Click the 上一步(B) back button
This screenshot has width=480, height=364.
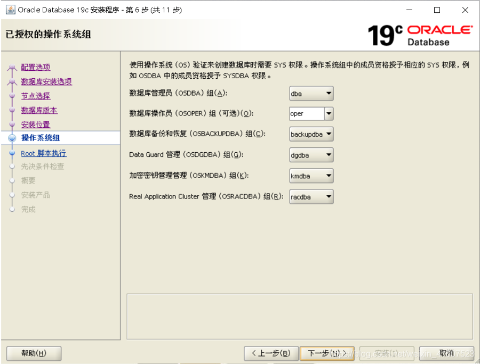tap(271, 353)
